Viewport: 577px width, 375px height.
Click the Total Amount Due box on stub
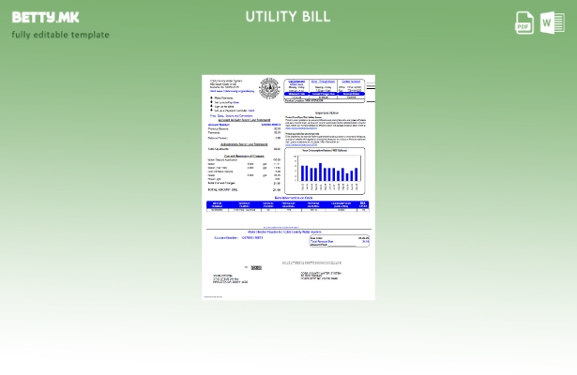coord(339,241)
